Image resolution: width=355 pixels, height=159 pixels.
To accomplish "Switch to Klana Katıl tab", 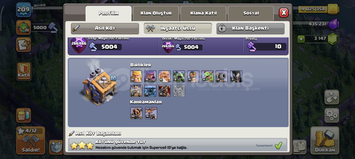I will (x=203, y=13).
